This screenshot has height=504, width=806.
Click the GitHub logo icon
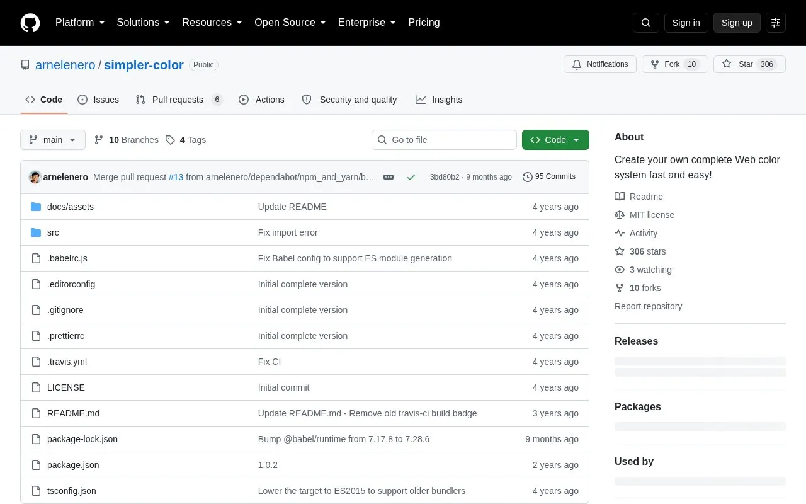click(30, 23)
